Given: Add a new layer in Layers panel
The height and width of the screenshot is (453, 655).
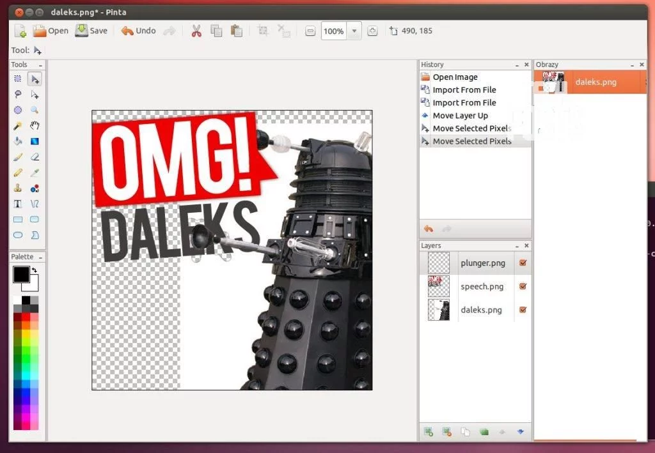Looking at the screenshot, I should tap(428, 432).
